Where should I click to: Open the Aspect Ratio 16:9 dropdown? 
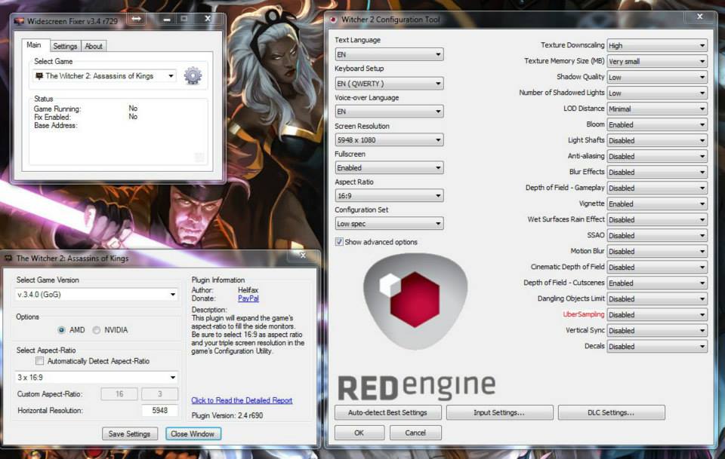(389, 196)
